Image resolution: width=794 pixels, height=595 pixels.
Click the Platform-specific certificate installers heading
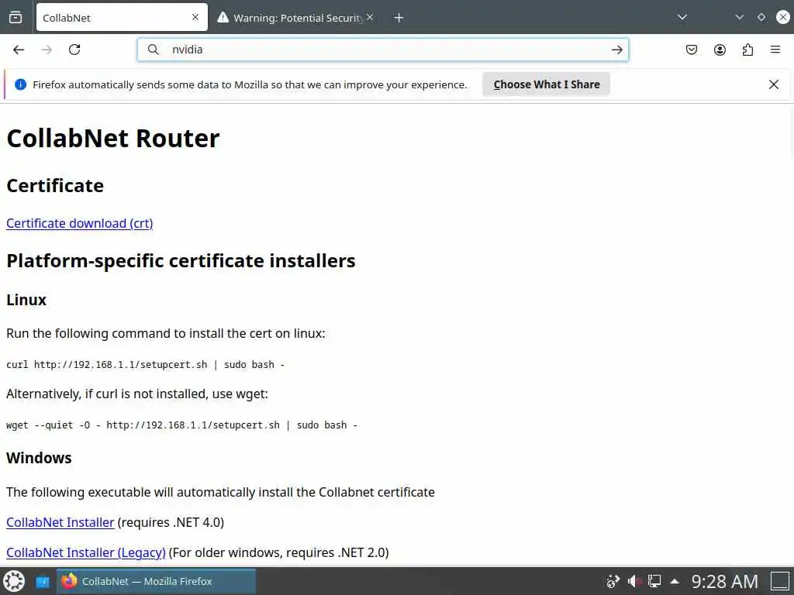(x=181, y=261)
